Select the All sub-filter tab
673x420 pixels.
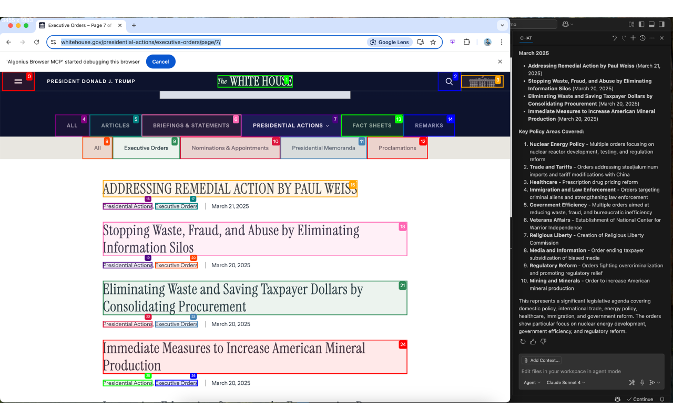[97, 148]
